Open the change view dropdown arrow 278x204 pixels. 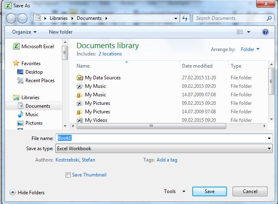pos(248,32)
